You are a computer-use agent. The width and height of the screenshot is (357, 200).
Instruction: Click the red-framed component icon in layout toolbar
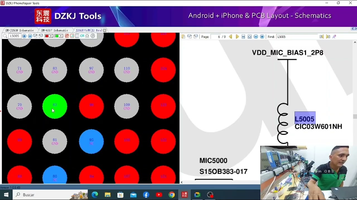(x=67, y=36)
